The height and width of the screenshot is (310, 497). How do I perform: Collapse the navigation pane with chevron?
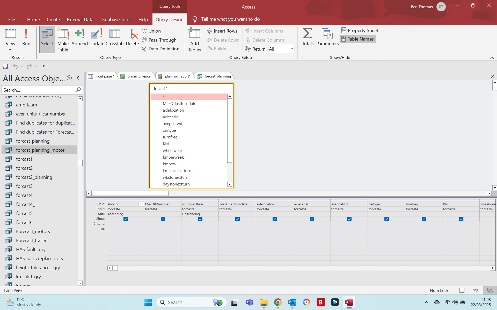pos(78,78)
